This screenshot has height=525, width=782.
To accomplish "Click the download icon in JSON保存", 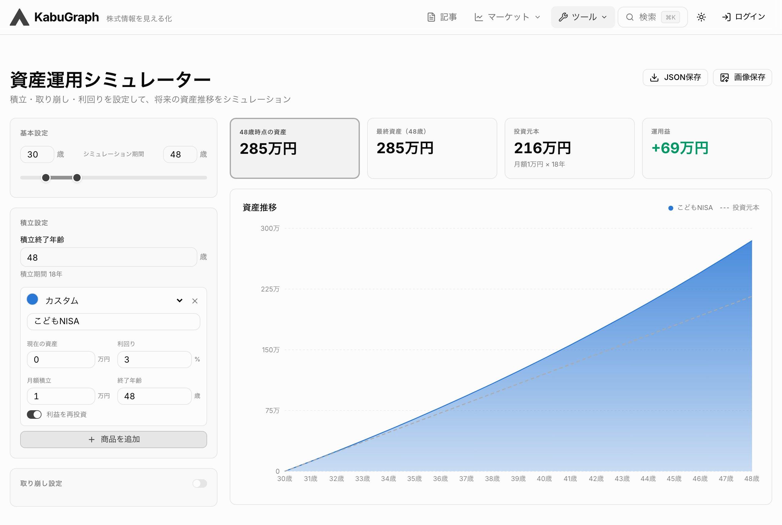I will click(x=654, y=78).
